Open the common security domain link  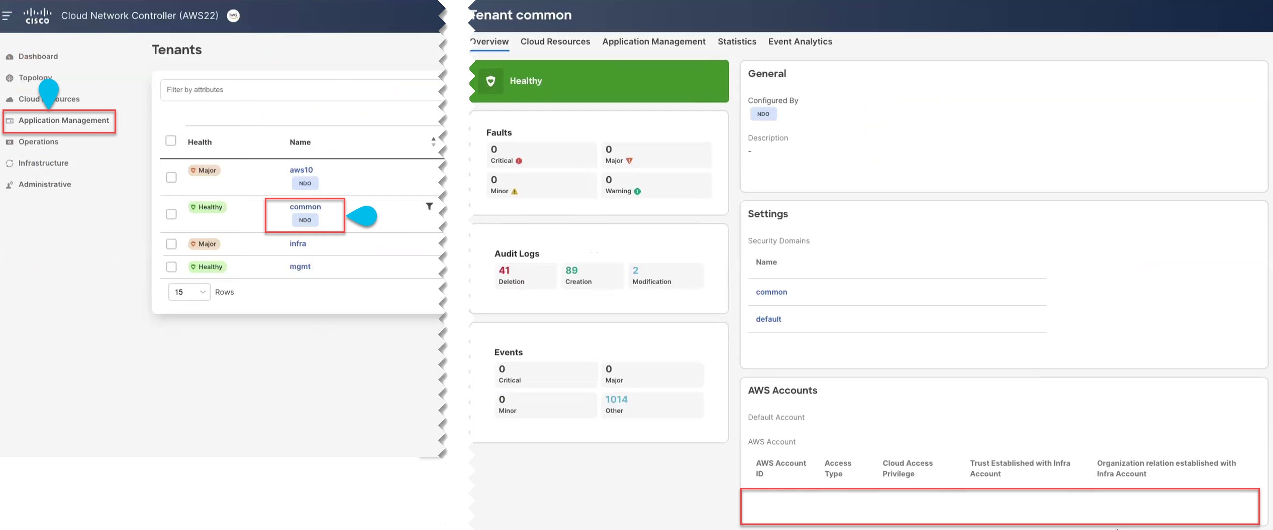point(771,292)
